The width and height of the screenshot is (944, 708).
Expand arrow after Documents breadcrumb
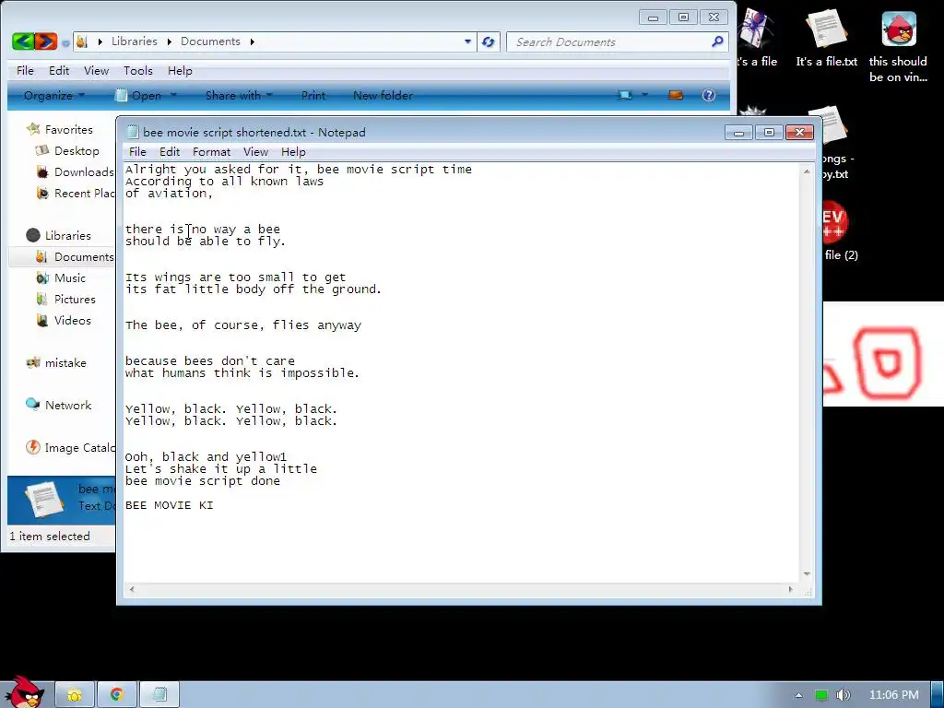pos(253,41)
